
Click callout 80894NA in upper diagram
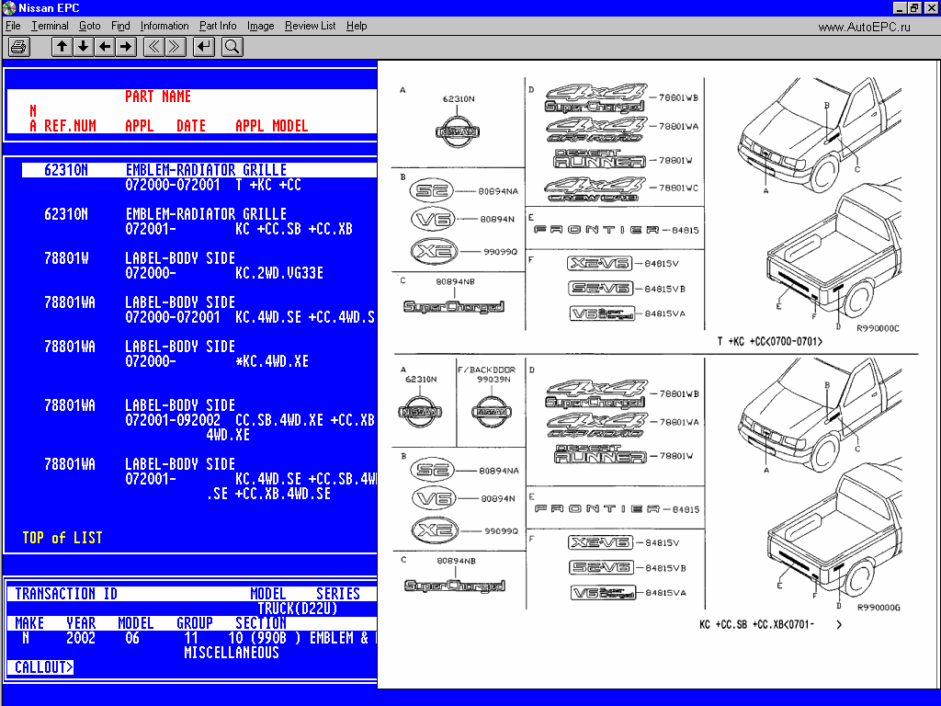498,191
